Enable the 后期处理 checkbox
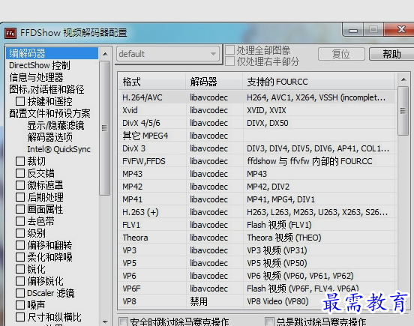The height and width of the screenshot is (326, 414). click(20, 197)
